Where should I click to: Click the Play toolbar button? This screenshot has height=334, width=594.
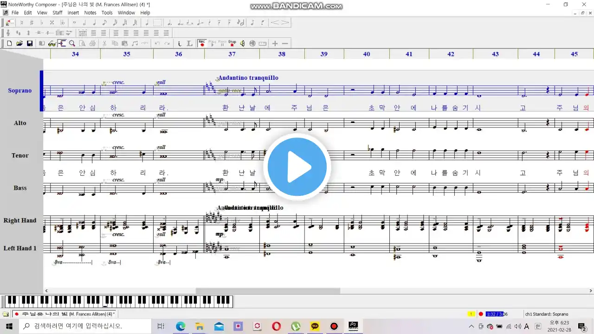coord(212,43)
